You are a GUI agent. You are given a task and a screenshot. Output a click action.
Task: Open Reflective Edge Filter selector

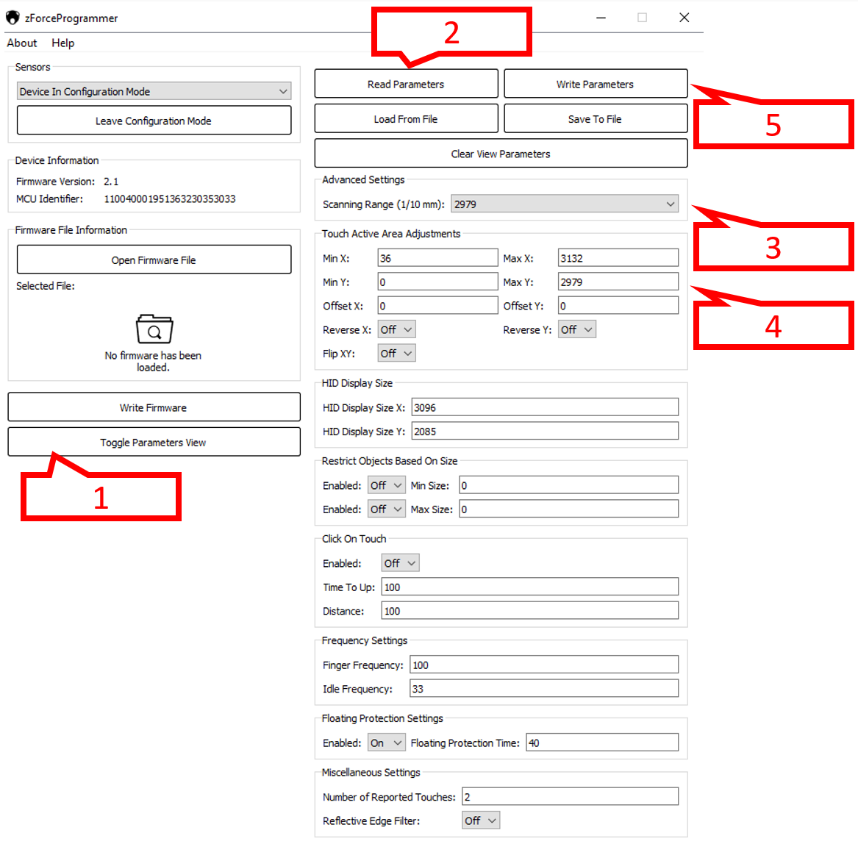pos(481,820)
